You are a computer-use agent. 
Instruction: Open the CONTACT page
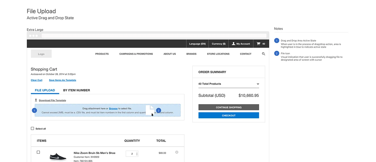tap(246, 54)
